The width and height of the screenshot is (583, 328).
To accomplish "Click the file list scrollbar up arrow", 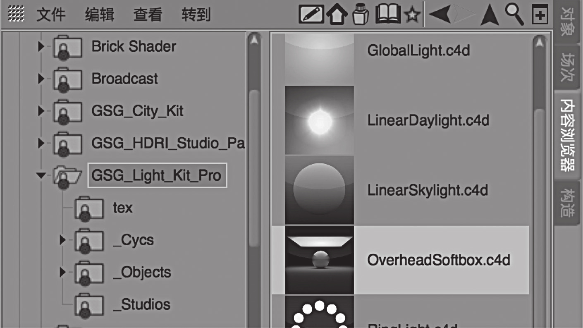I will (539, 43).
